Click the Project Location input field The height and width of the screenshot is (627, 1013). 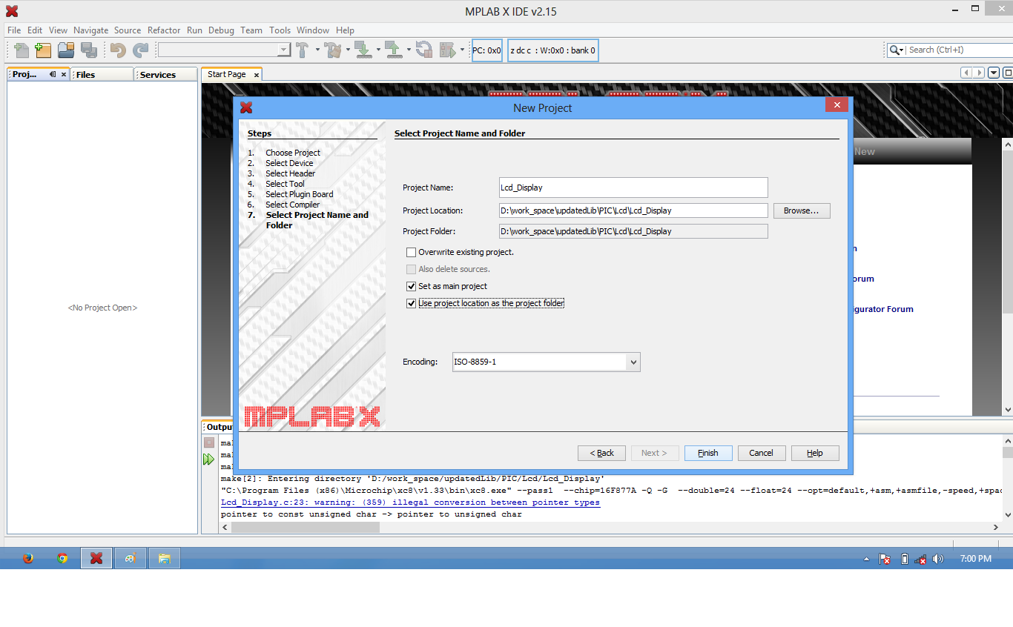(x=633, y=210)
